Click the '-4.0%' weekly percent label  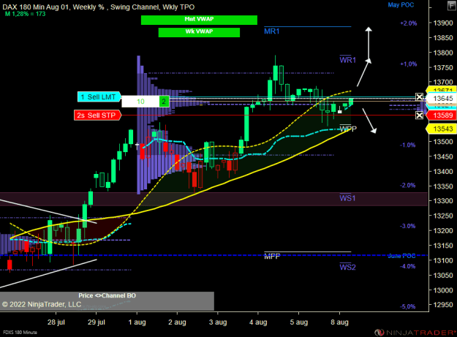(x=407, y=266)
